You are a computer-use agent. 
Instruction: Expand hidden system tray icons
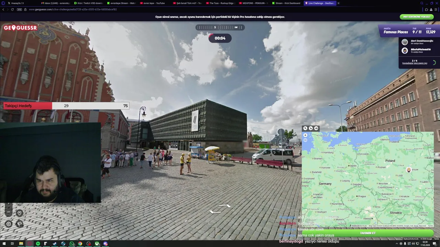pyautogui.click(x=397, y=244)
